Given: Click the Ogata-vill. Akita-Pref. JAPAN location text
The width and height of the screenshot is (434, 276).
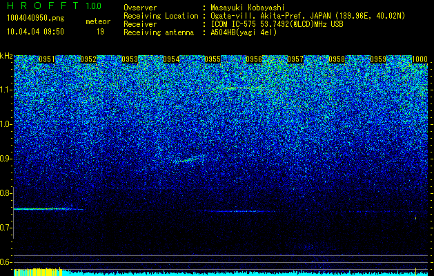Looking at the screenshot, I should coord(308,16).
